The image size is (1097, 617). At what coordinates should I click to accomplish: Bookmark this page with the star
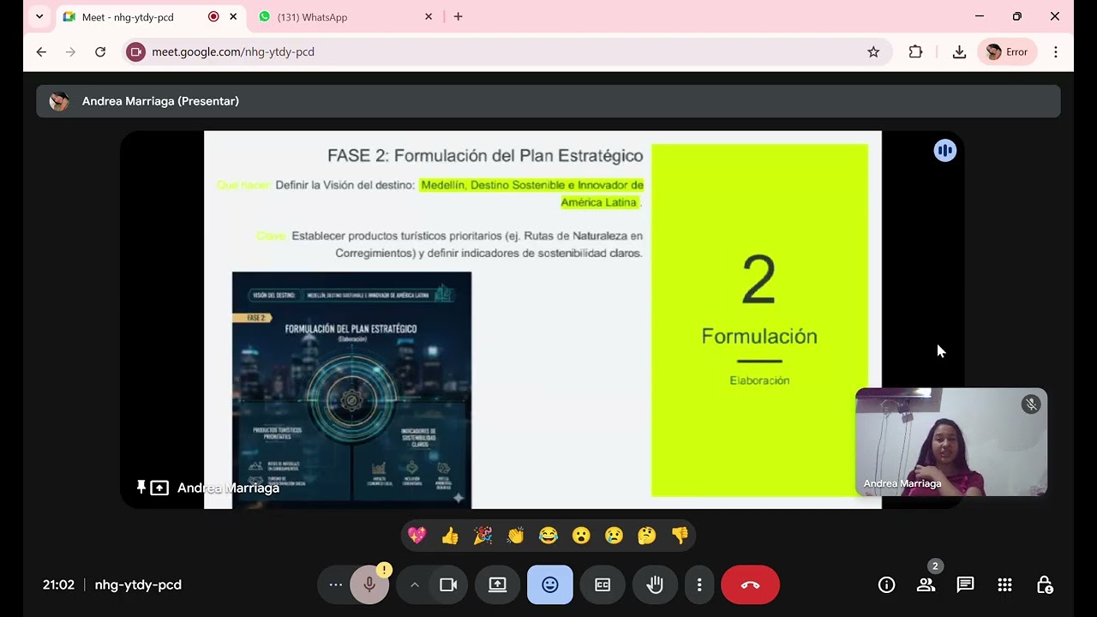pos(873,51)
